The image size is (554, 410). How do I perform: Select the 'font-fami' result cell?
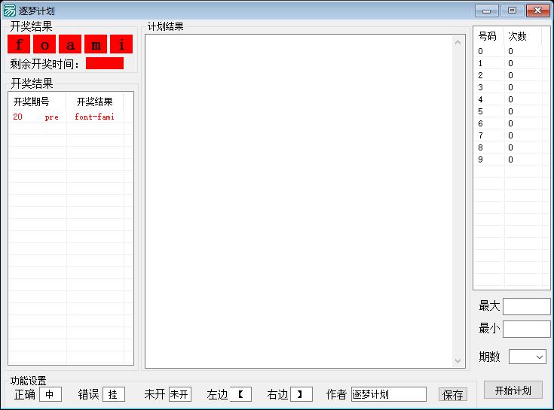tap(95, 117)
